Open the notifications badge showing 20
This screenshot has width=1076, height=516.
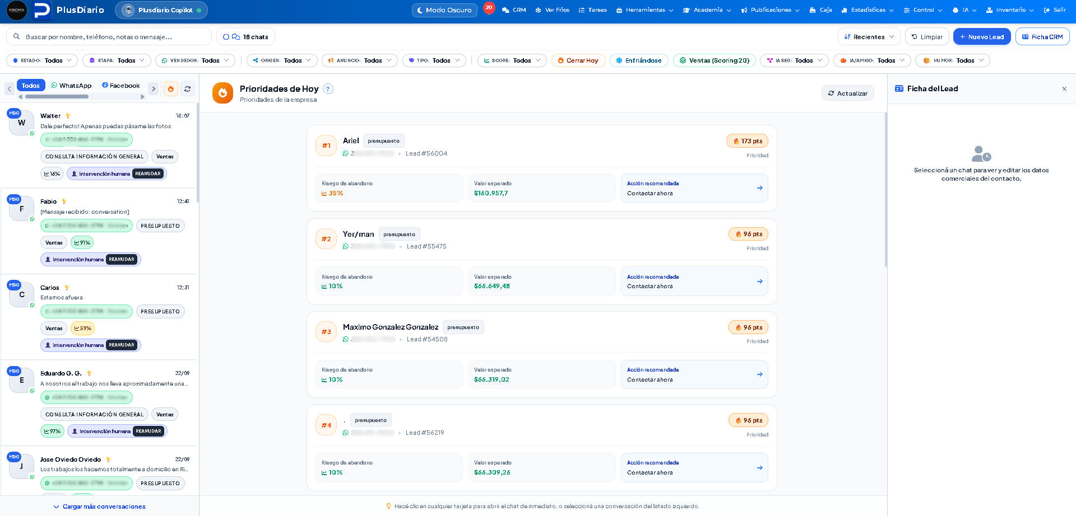[489, 8]
